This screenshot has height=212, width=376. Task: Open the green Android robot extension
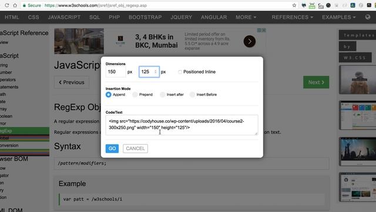(312, 5)
